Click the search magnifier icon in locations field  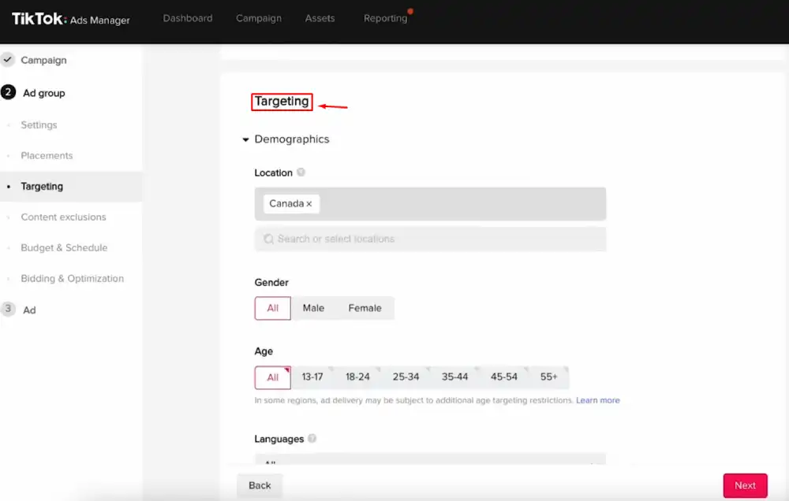click(269, 239)
